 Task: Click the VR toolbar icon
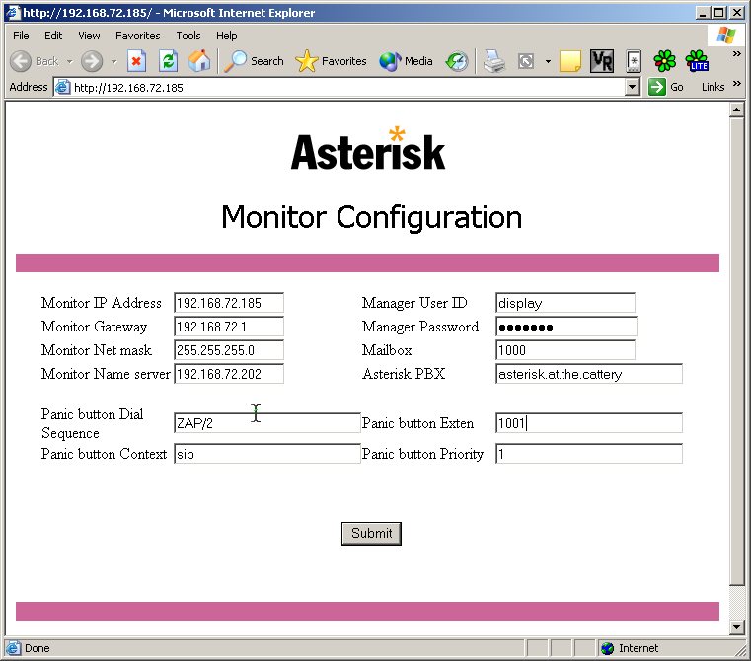pyautogui.click(x=602, y=61)
